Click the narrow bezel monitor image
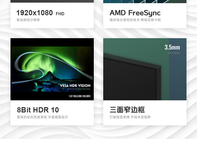This screenshot has width=197, height=148. click(145, 69)
